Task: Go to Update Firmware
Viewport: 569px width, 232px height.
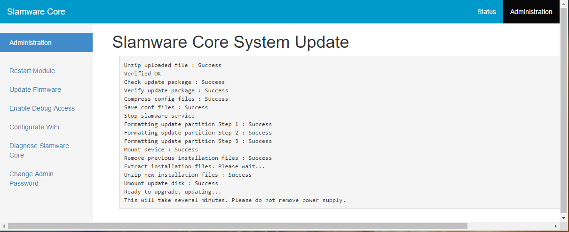Action: coord(35,90)
